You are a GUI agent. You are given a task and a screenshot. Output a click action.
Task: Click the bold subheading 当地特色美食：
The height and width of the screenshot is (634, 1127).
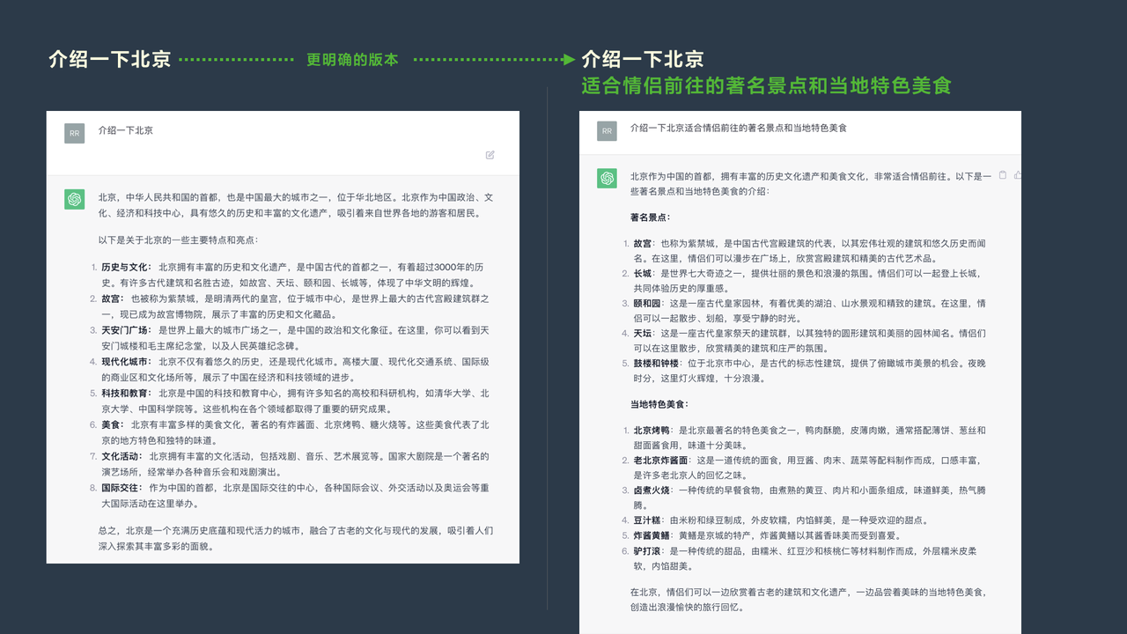[x=660, y=404]
